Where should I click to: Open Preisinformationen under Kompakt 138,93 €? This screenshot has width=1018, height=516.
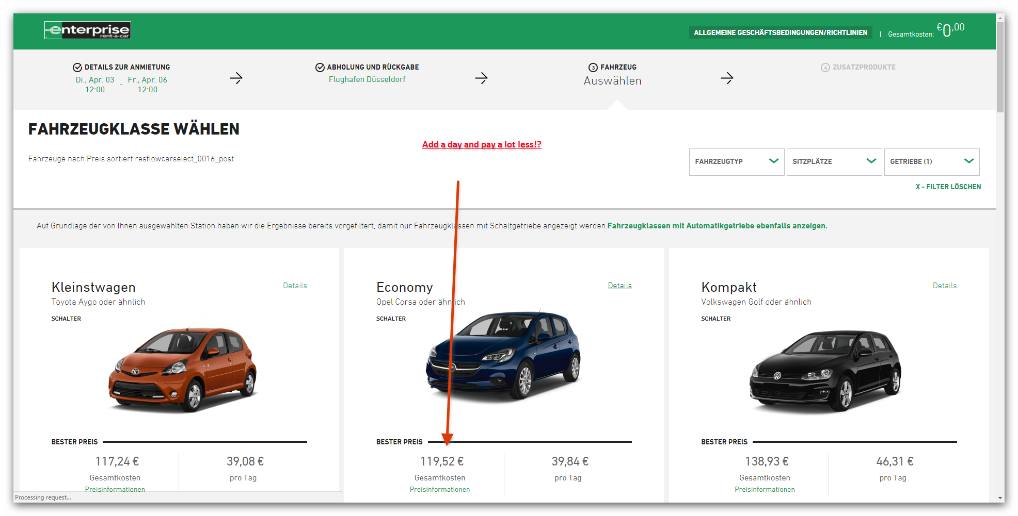tap(765, 489)
